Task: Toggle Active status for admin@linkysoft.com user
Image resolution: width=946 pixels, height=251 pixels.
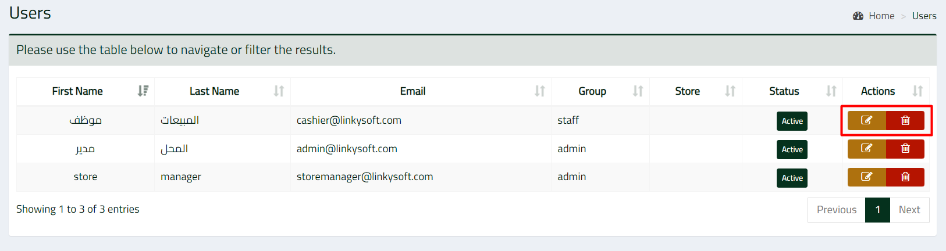Action: 792,149
